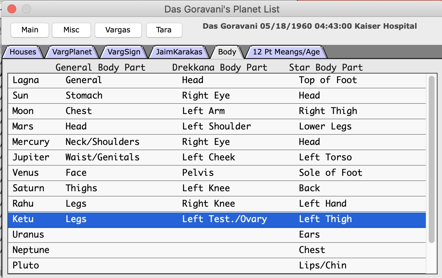Open the 12 Pt Meangs/Age tab
Viewport: 442px width, 278px height.
(x=286, y=52)
